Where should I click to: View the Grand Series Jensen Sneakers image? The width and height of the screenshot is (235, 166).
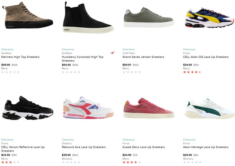point(149,17)
